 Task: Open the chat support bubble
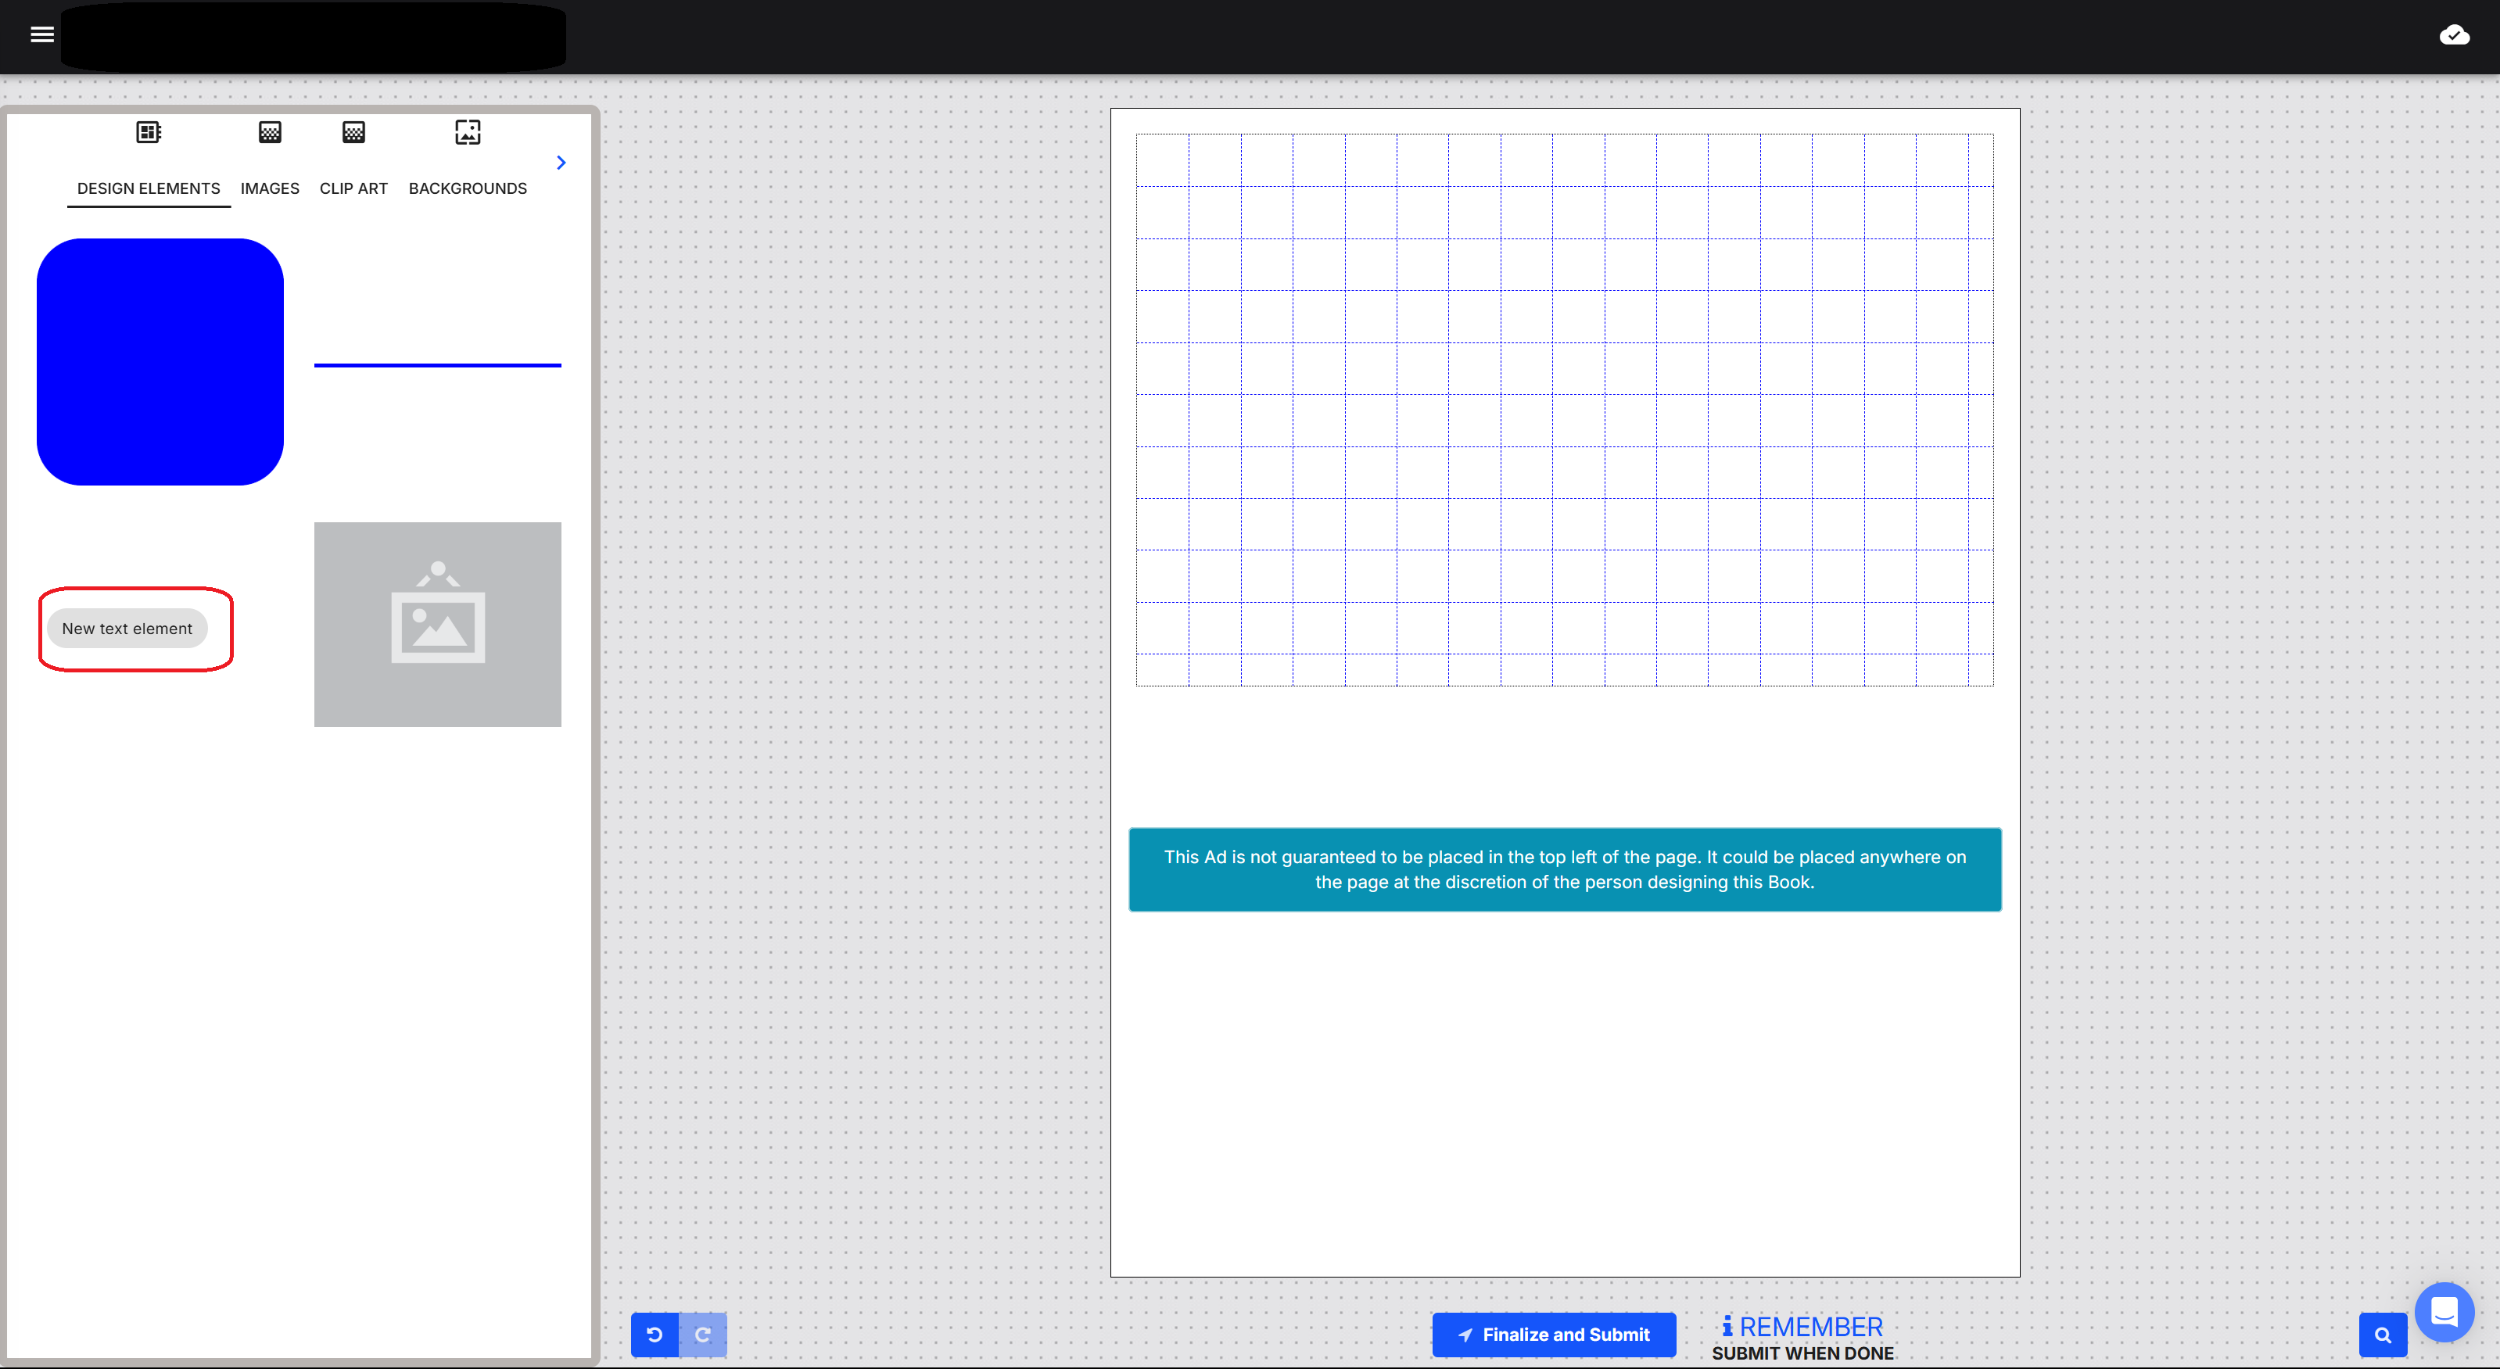[x=2443, y=1312]
